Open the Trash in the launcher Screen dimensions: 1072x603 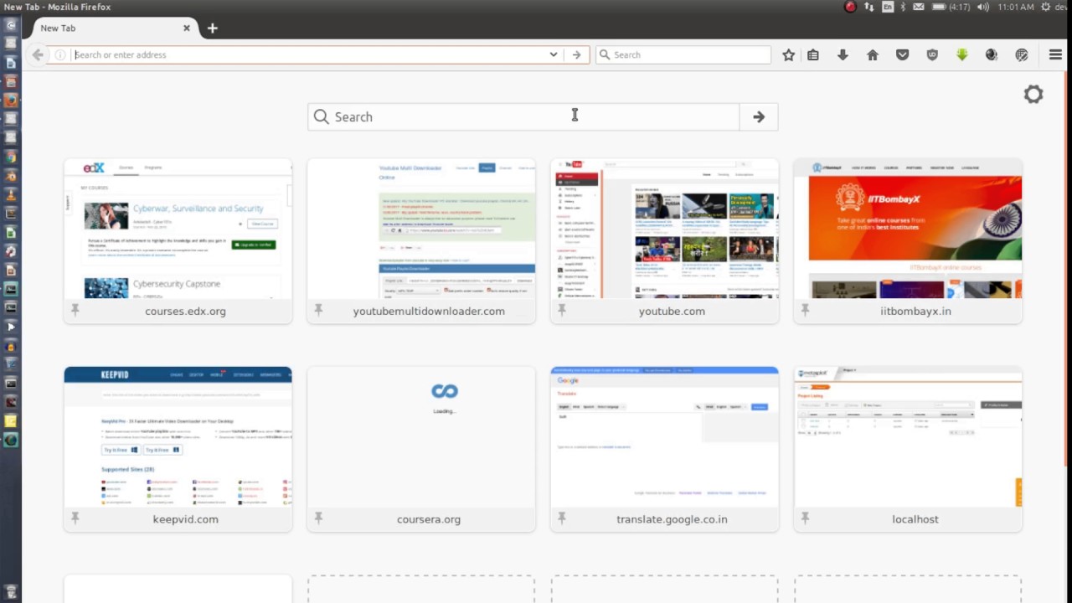11,592
